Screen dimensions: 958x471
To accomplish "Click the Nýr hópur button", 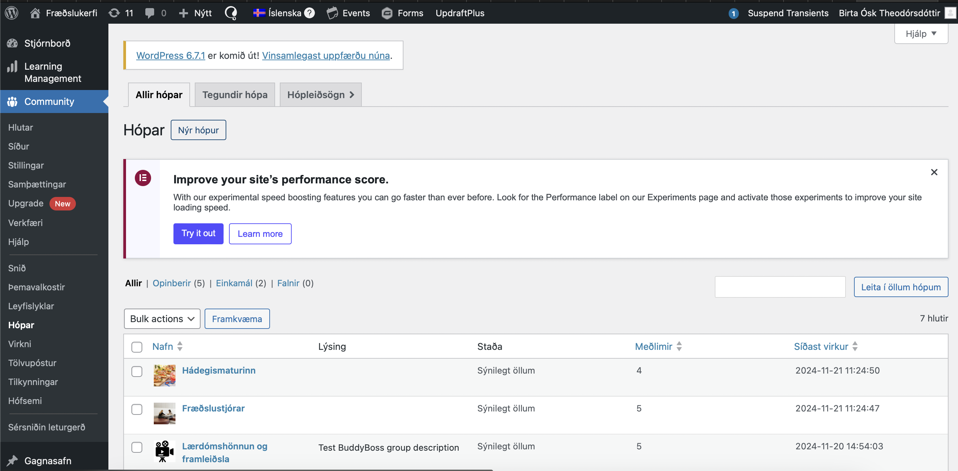I will [198, 130].
